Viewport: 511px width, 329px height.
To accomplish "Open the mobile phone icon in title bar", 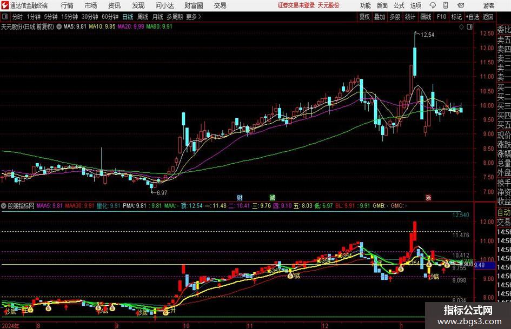I will pos(446,5).
